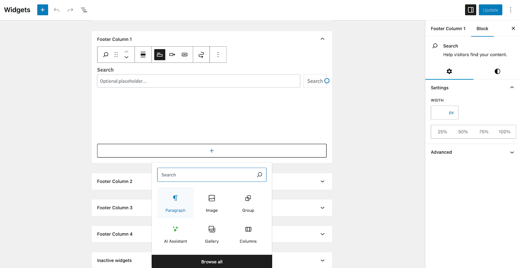This screenshot has width=519, height=268.
Task: Open the Styles half-circle tab
Action: pos(497,71)
